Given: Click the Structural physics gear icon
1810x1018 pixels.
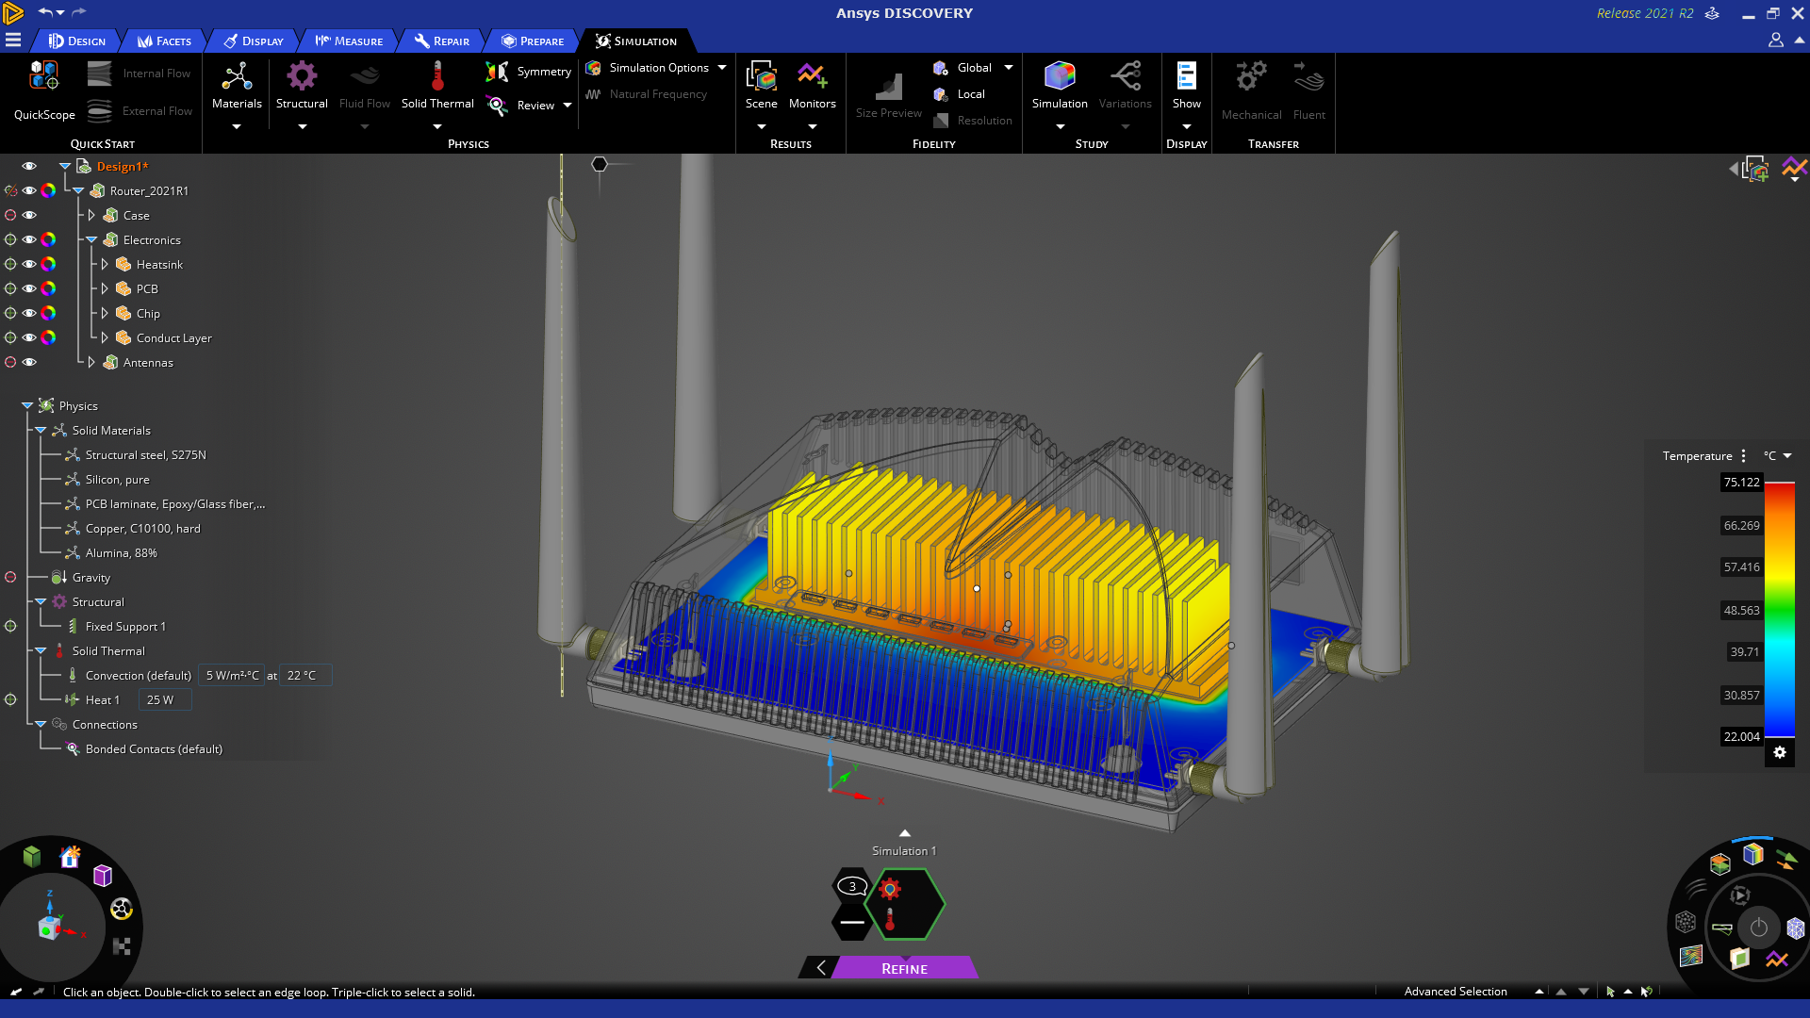Looking at the screenshot, I should (302, 77).
